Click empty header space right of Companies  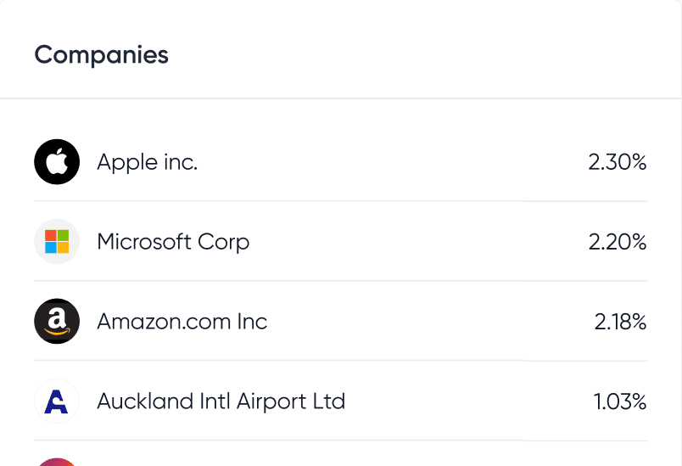pos(424,54)
